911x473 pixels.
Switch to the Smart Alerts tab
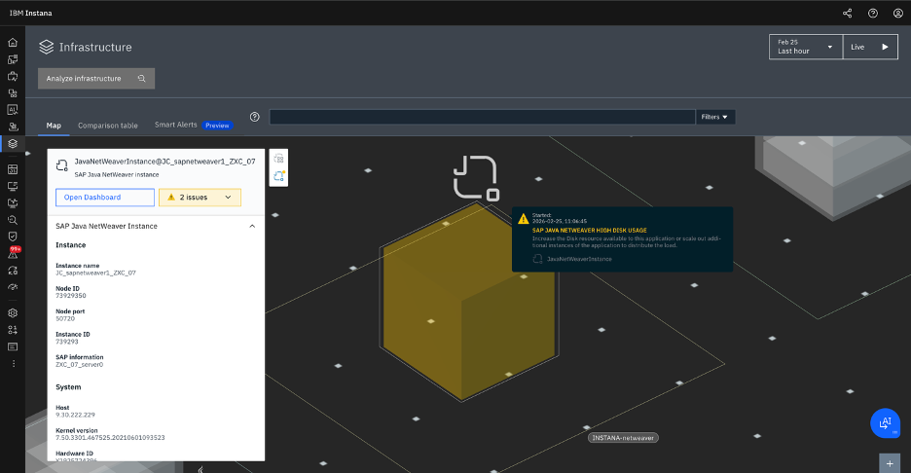175,125
